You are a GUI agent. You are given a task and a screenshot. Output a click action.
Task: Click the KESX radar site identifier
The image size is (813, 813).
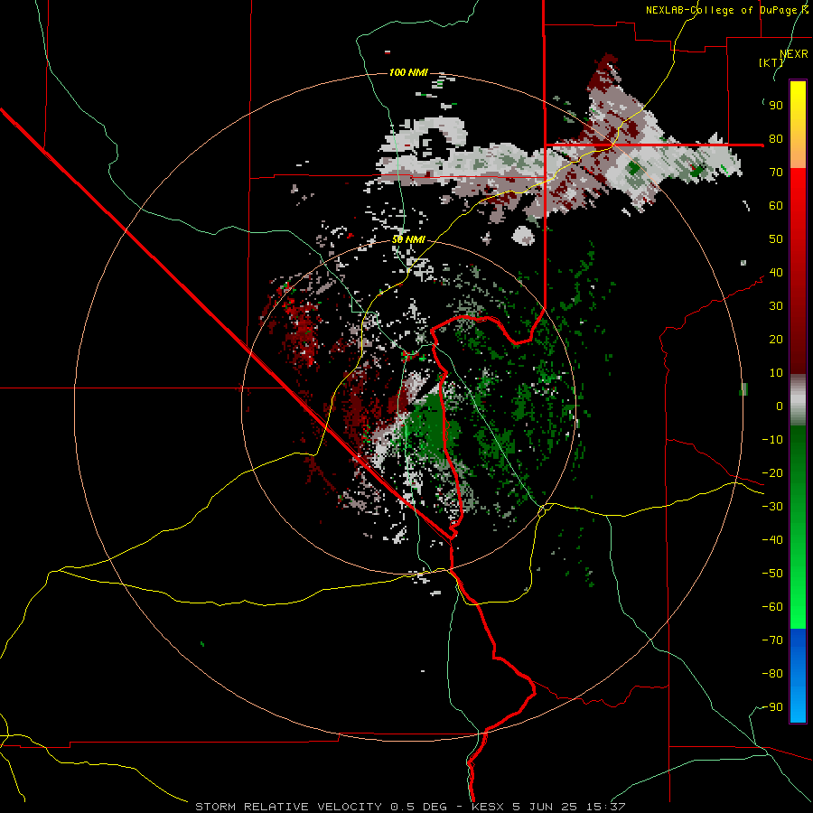tap(489, 807)
